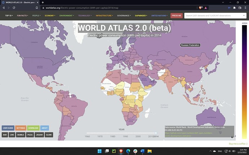Screen dimensions: 249x155
Task: Open the Extensions puzzle-piece icon
Action: (234, 8)
